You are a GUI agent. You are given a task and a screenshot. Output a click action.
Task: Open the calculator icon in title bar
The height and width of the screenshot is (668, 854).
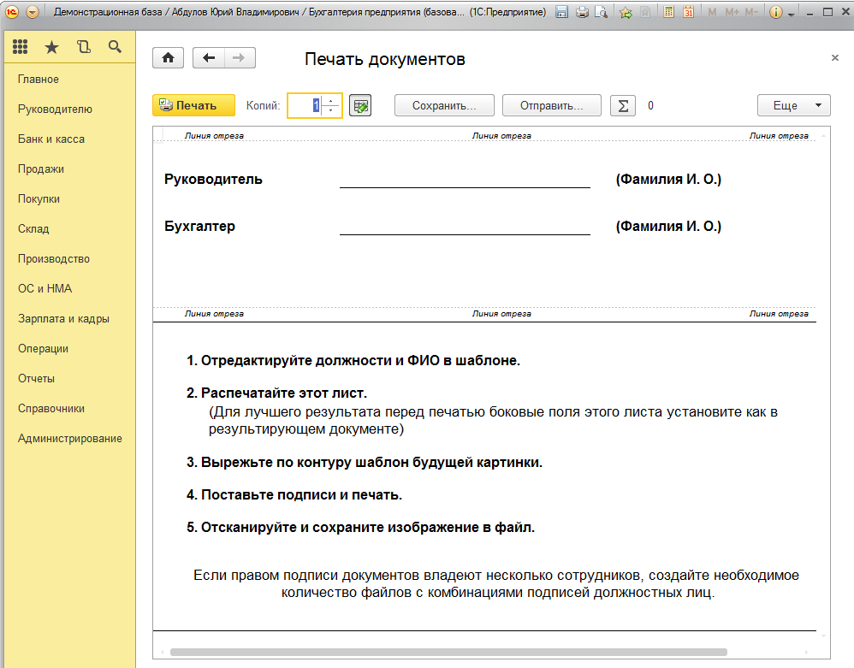[668, 13]
